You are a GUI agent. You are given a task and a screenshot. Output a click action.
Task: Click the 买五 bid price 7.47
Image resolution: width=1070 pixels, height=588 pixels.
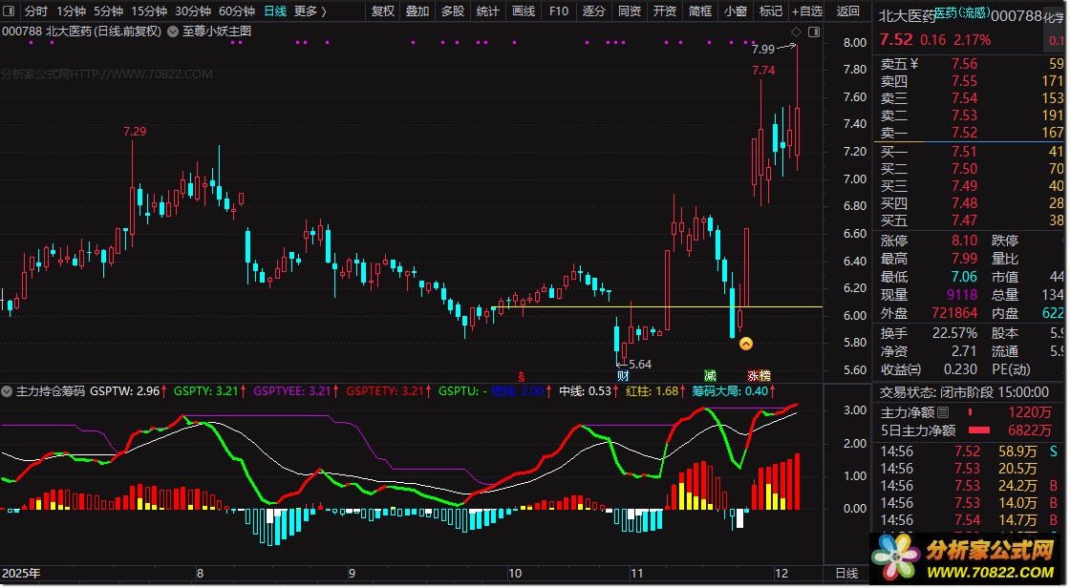964,220
